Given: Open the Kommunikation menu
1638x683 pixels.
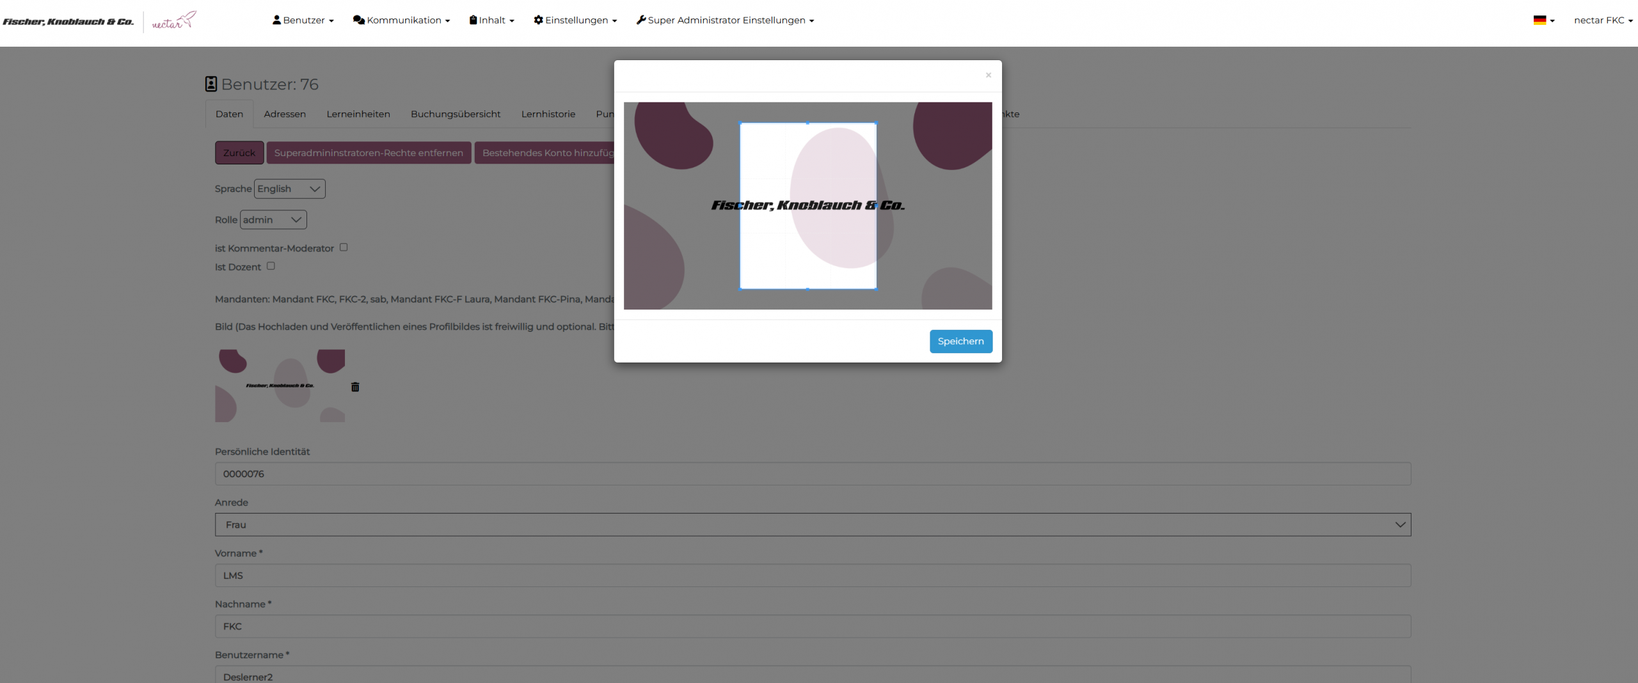Looking at the screenshot, I should (401, 20).
